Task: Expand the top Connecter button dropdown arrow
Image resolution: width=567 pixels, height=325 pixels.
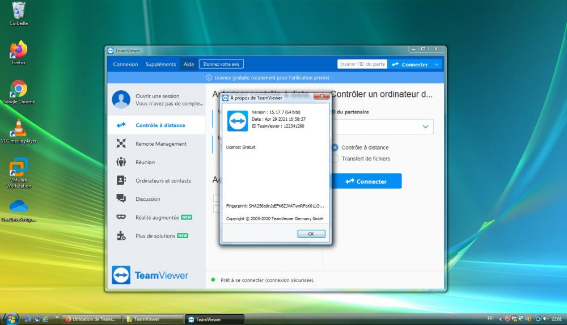Action: pos(437,65)
